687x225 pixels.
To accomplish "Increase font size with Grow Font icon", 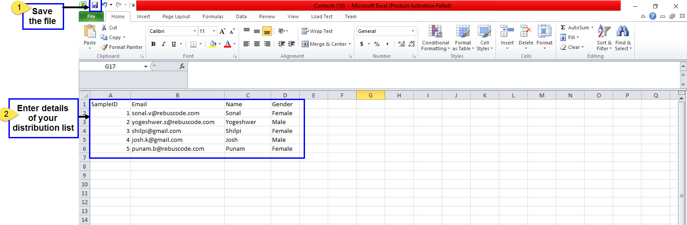I will tap(222, 32).
